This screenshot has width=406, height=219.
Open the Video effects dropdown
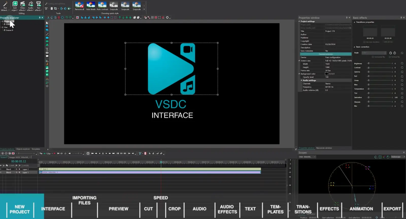pos(22,6)
